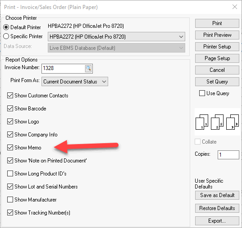This screenshot has width=242, height=228.
Task: Select the third collate page-order icon
Action: pos(233,122)
